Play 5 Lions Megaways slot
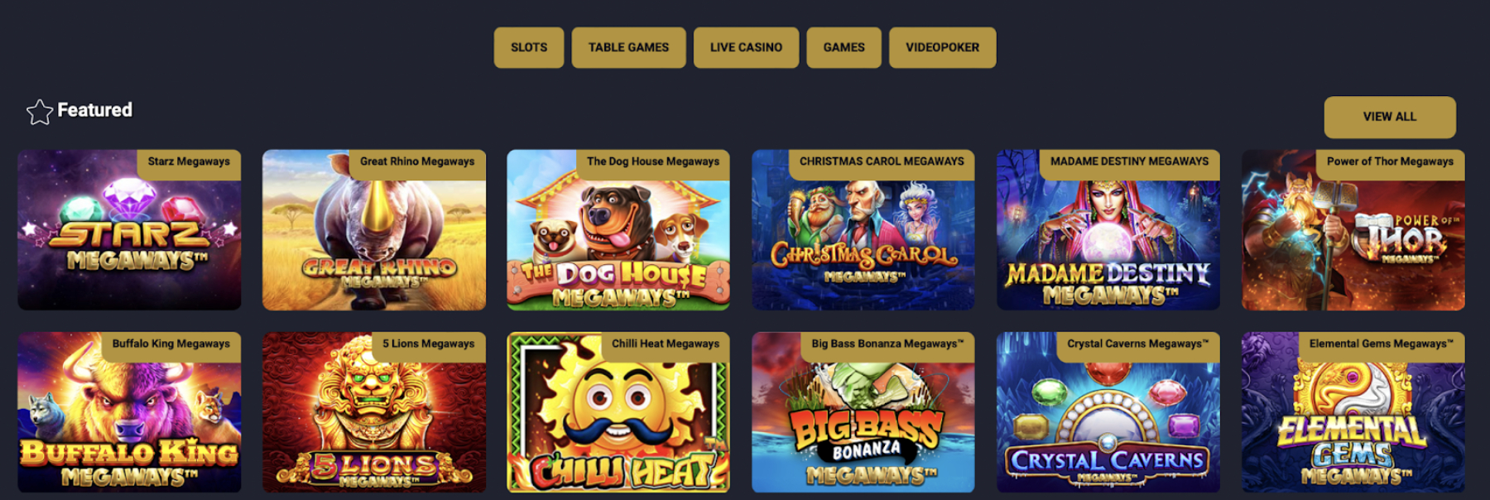 (374, 412)
